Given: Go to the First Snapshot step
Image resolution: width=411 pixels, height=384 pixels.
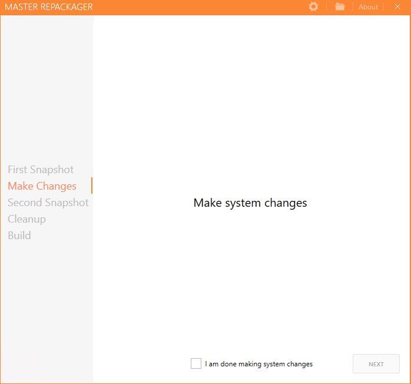Looking at the screenshot, I should [41, 170].
